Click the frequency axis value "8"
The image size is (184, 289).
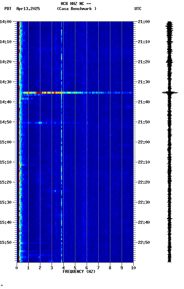click(x=110, y=268)
